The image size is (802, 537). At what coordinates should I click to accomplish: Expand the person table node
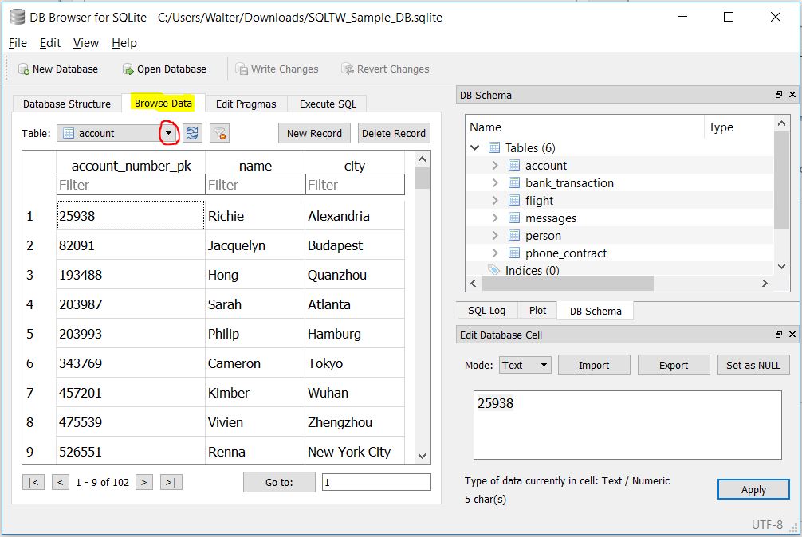coord(494,236)
